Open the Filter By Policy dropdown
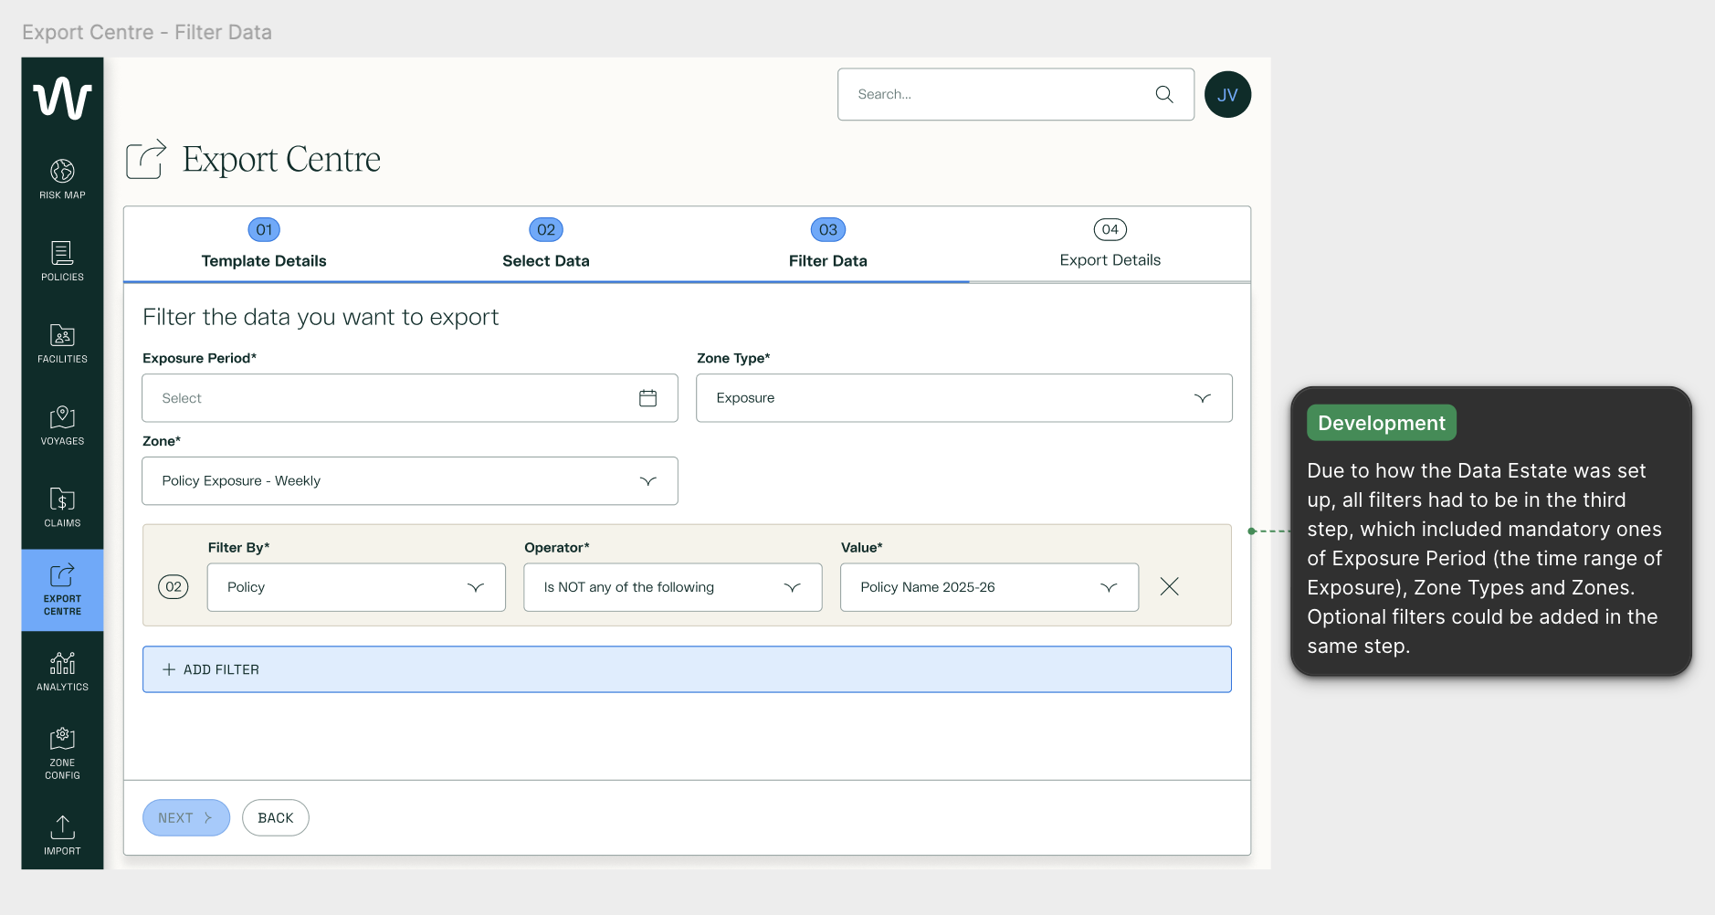Viewport: 1715px width, 915px height. tap(356, 587)
